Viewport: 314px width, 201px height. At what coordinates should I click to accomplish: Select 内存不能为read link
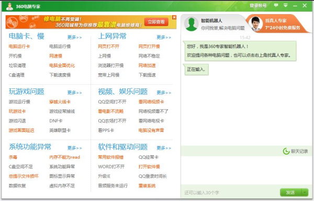click(64, 157)
